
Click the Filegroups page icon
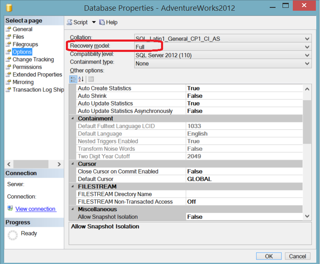8,44
